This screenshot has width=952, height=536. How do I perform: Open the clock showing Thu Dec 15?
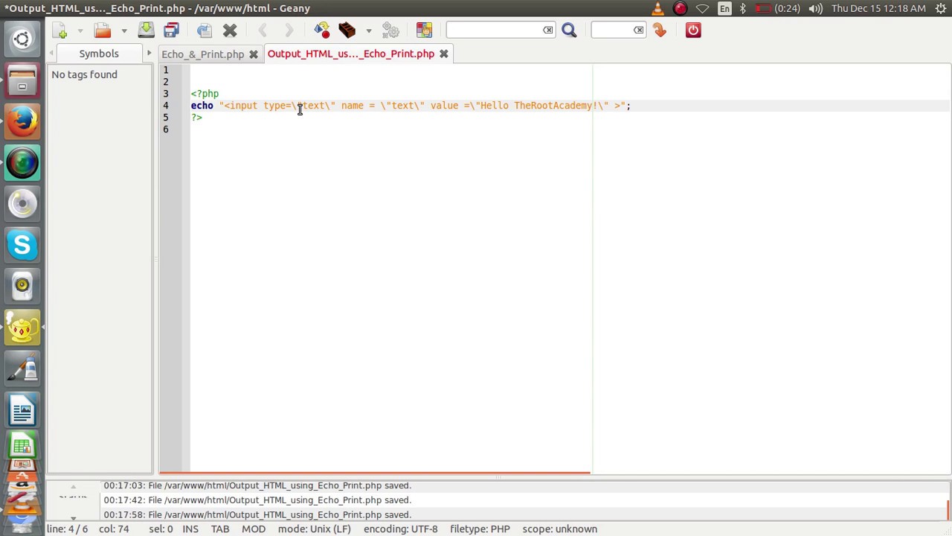878,8
